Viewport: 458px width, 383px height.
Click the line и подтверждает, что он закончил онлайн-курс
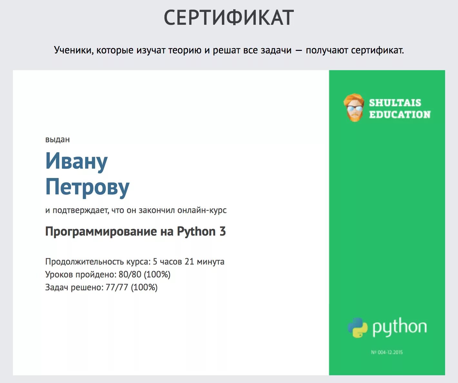tap(136, 210)
